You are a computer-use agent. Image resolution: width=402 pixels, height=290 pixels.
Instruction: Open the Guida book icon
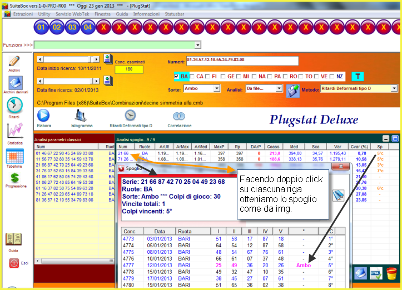(13, 239)
